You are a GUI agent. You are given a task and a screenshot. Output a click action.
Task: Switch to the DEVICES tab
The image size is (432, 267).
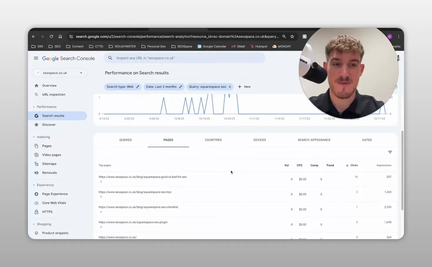pos(259,140)
